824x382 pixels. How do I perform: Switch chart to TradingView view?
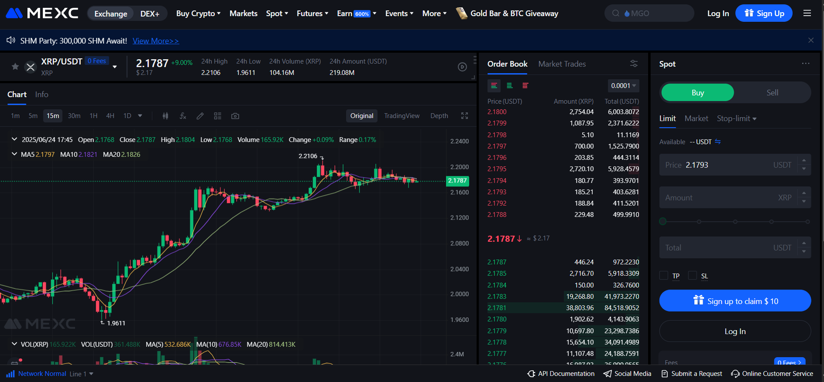tap(402, 116)
